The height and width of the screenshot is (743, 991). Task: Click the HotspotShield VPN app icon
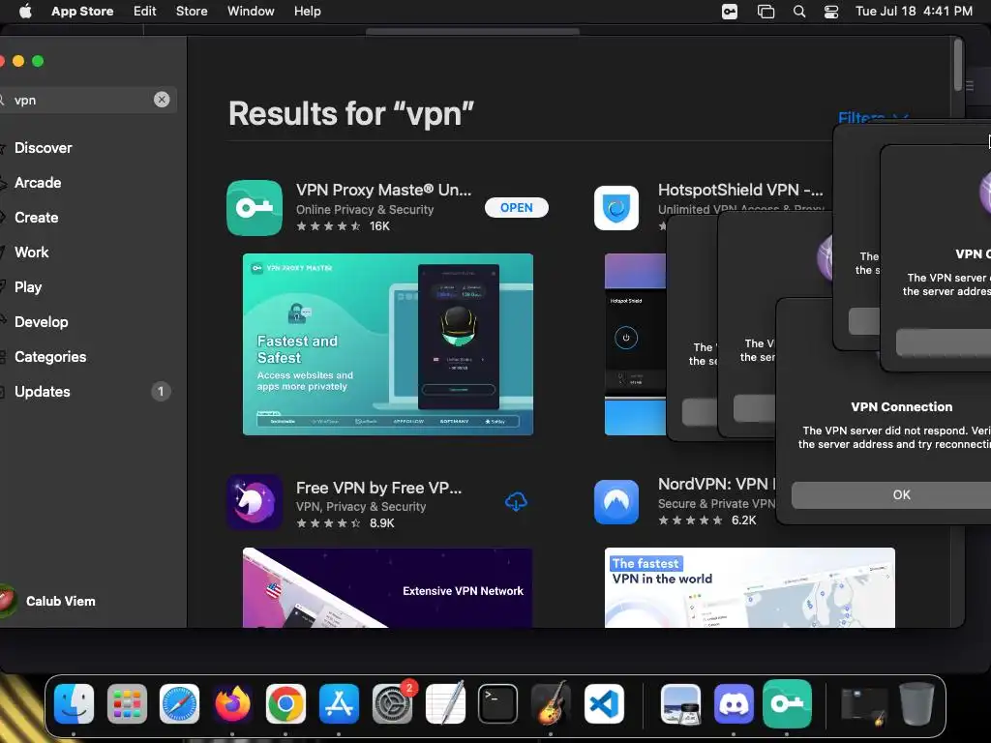pos(616,208)
